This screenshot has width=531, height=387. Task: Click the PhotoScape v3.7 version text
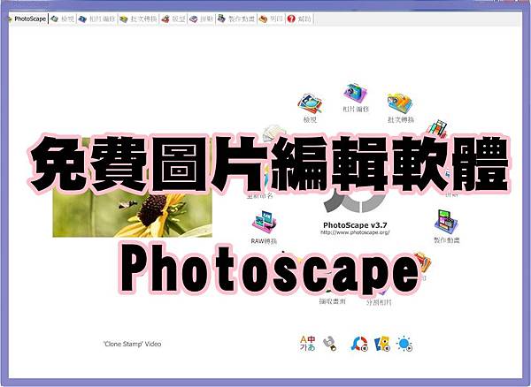(355, 225)
